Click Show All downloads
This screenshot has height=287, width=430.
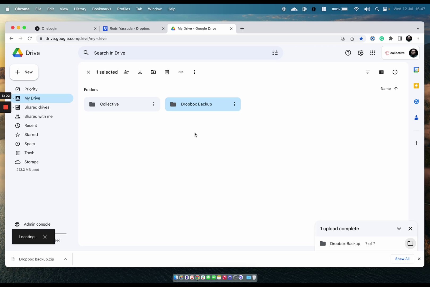click(402, 259)
